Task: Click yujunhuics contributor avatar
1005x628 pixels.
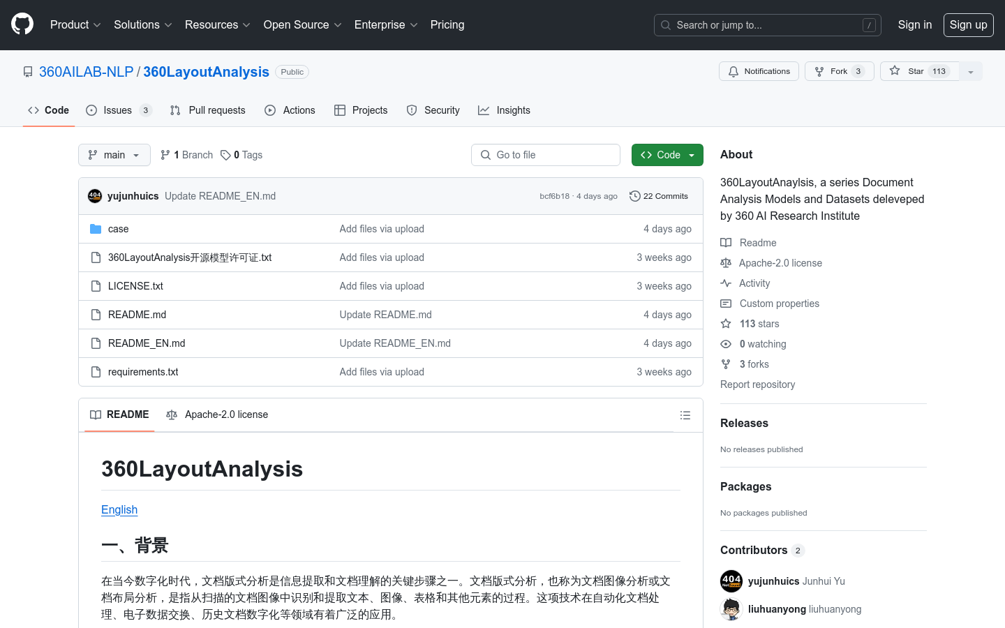Action: click(x=731, y=581)
